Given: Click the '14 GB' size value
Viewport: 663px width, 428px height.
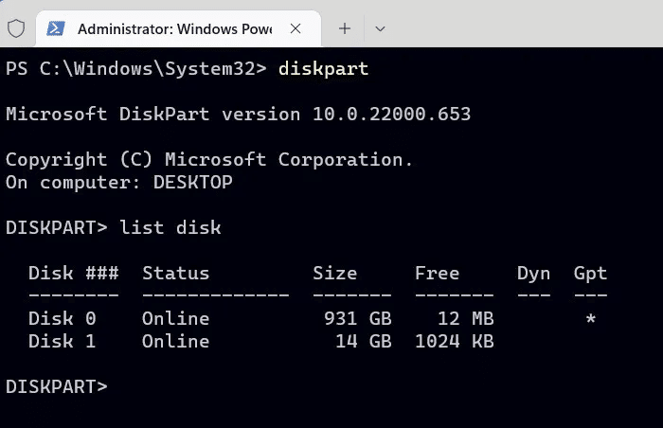Looking at the screenshot, I should 364,341.
